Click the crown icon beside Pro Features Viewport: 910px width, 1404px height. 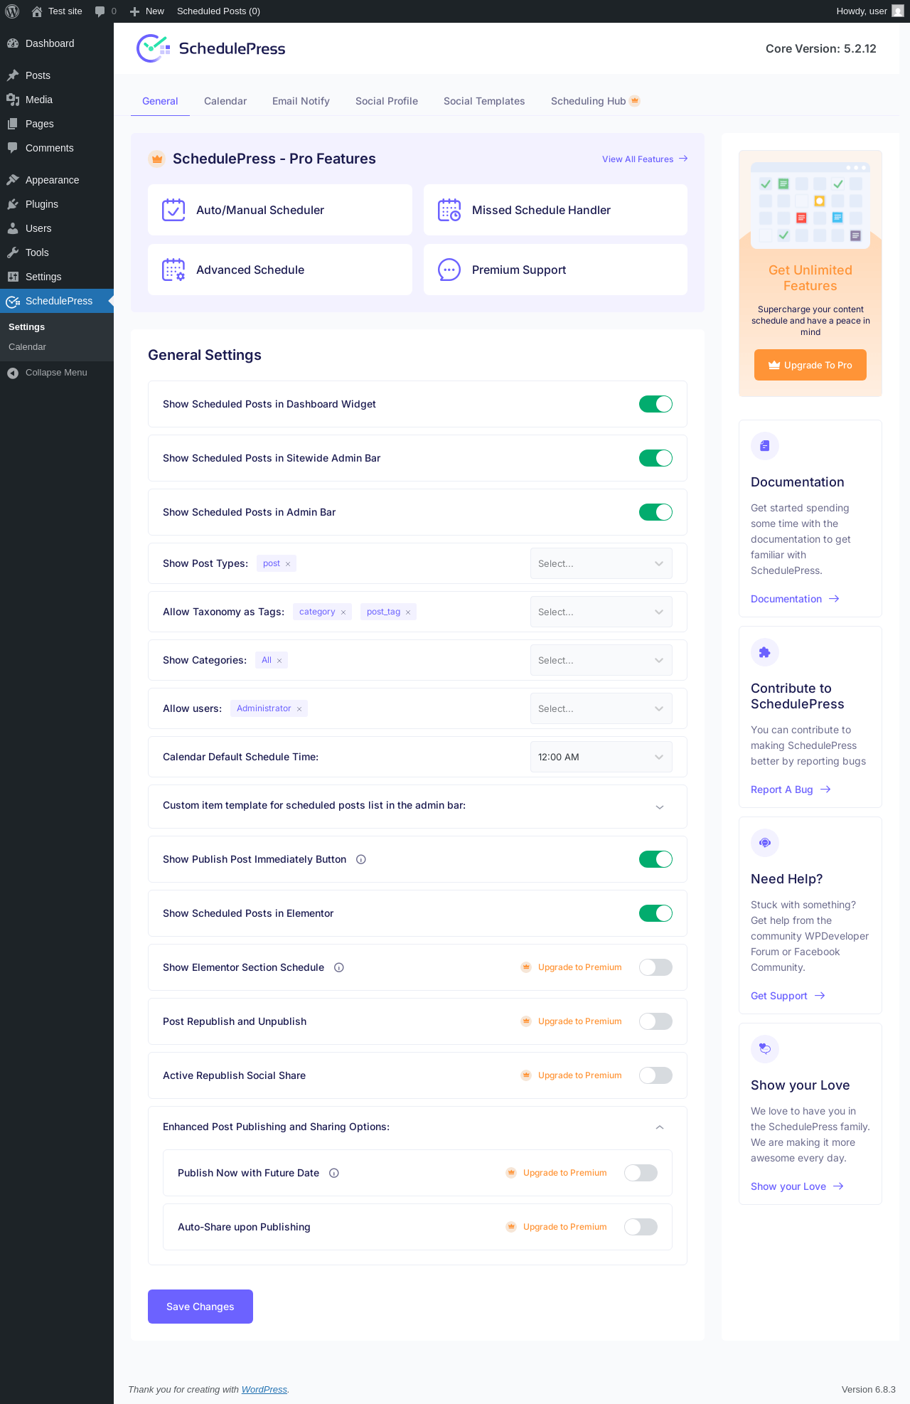tap(157, 159)
